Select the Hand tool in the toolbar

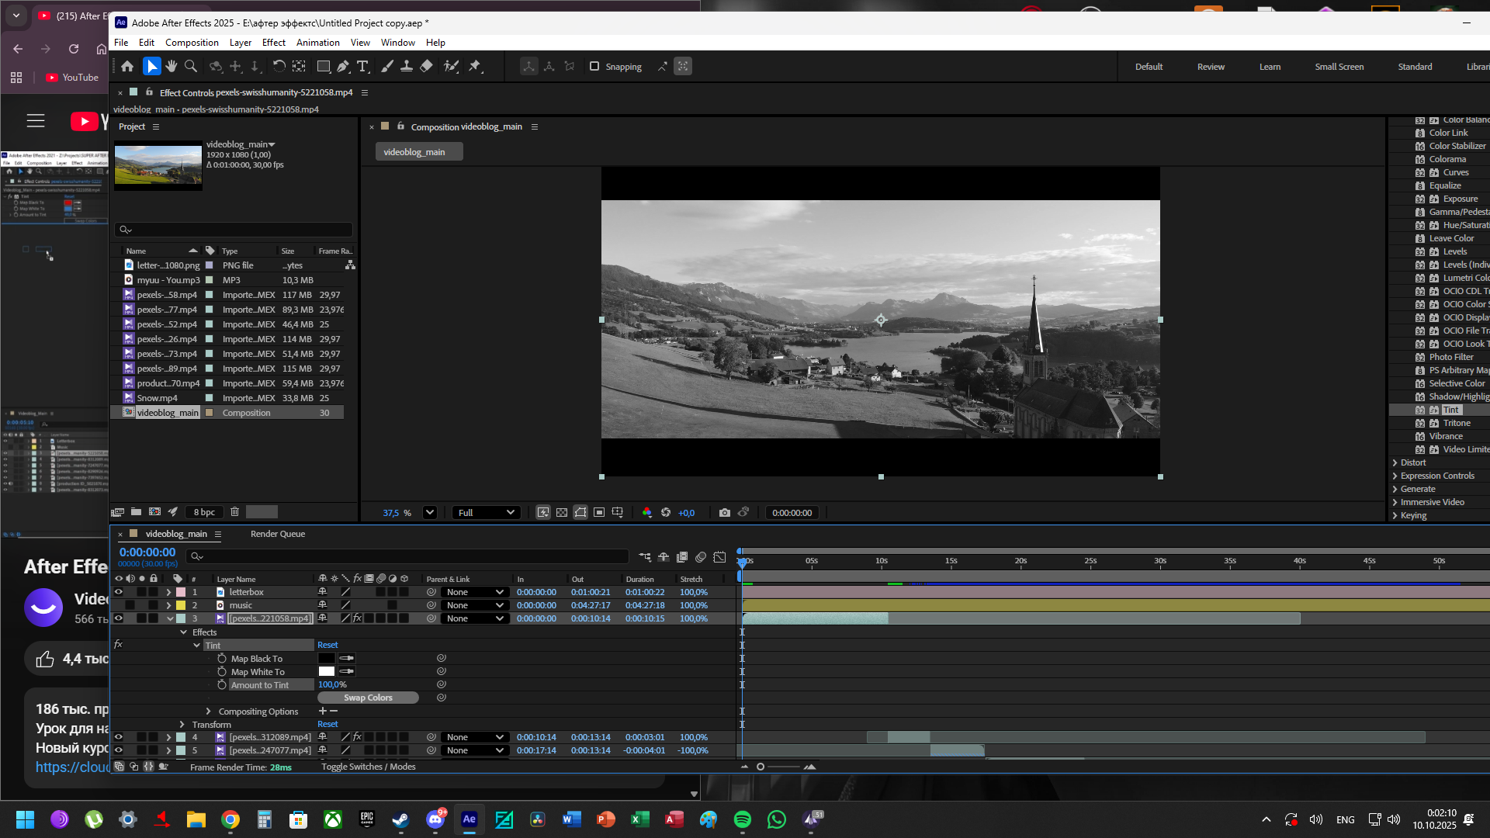tap(171, 67)
